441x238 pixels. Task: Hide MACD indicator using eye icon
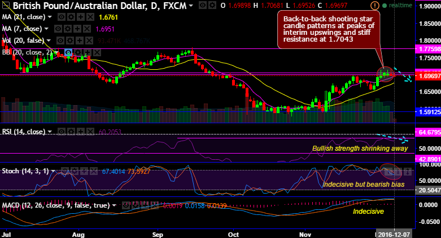126,205
